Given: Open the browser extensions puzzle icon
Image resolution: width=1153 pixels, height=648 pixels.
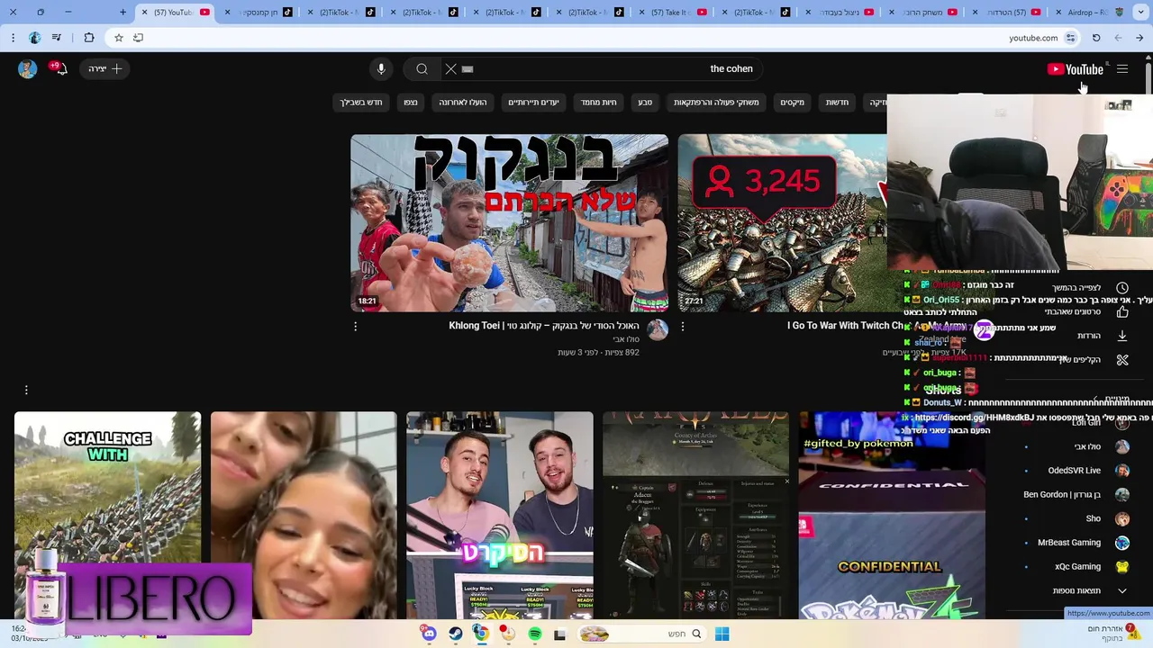Looking at the screenshot, I should tap(88, 38).
